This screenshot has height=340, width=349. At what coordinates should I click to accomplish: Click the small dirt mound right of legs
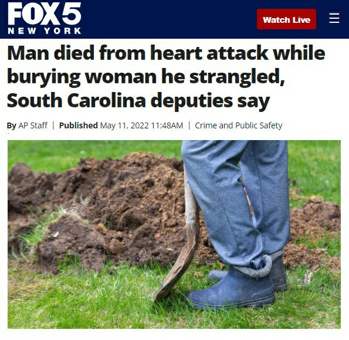point(315,225)
